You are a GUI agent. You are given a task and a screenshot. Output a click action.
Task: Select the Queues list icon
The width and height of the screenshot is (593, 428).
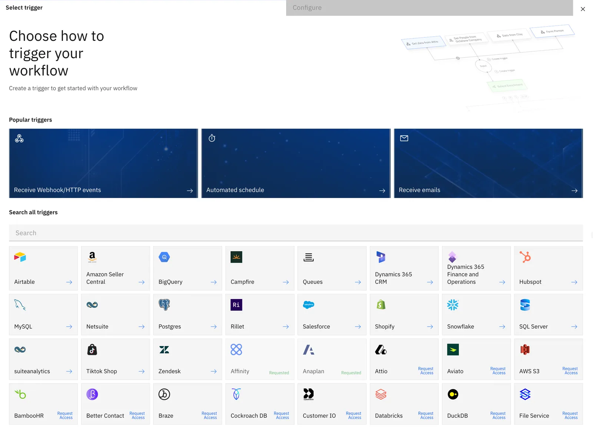pyautogui.click(x=308, y=257)
